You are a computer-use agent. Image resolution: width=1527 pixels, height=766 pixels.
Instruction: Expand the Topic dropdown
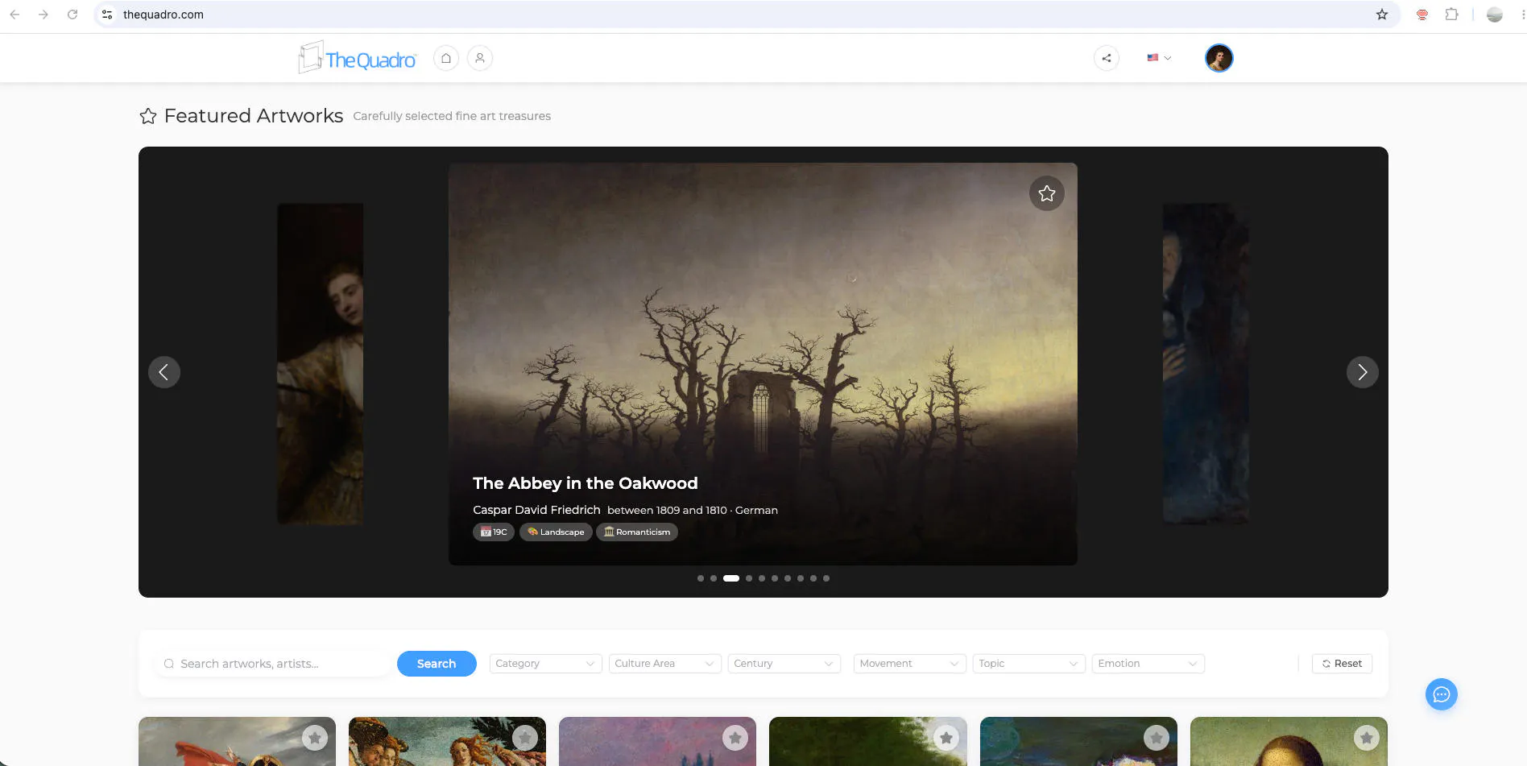tap(1029, 664)
